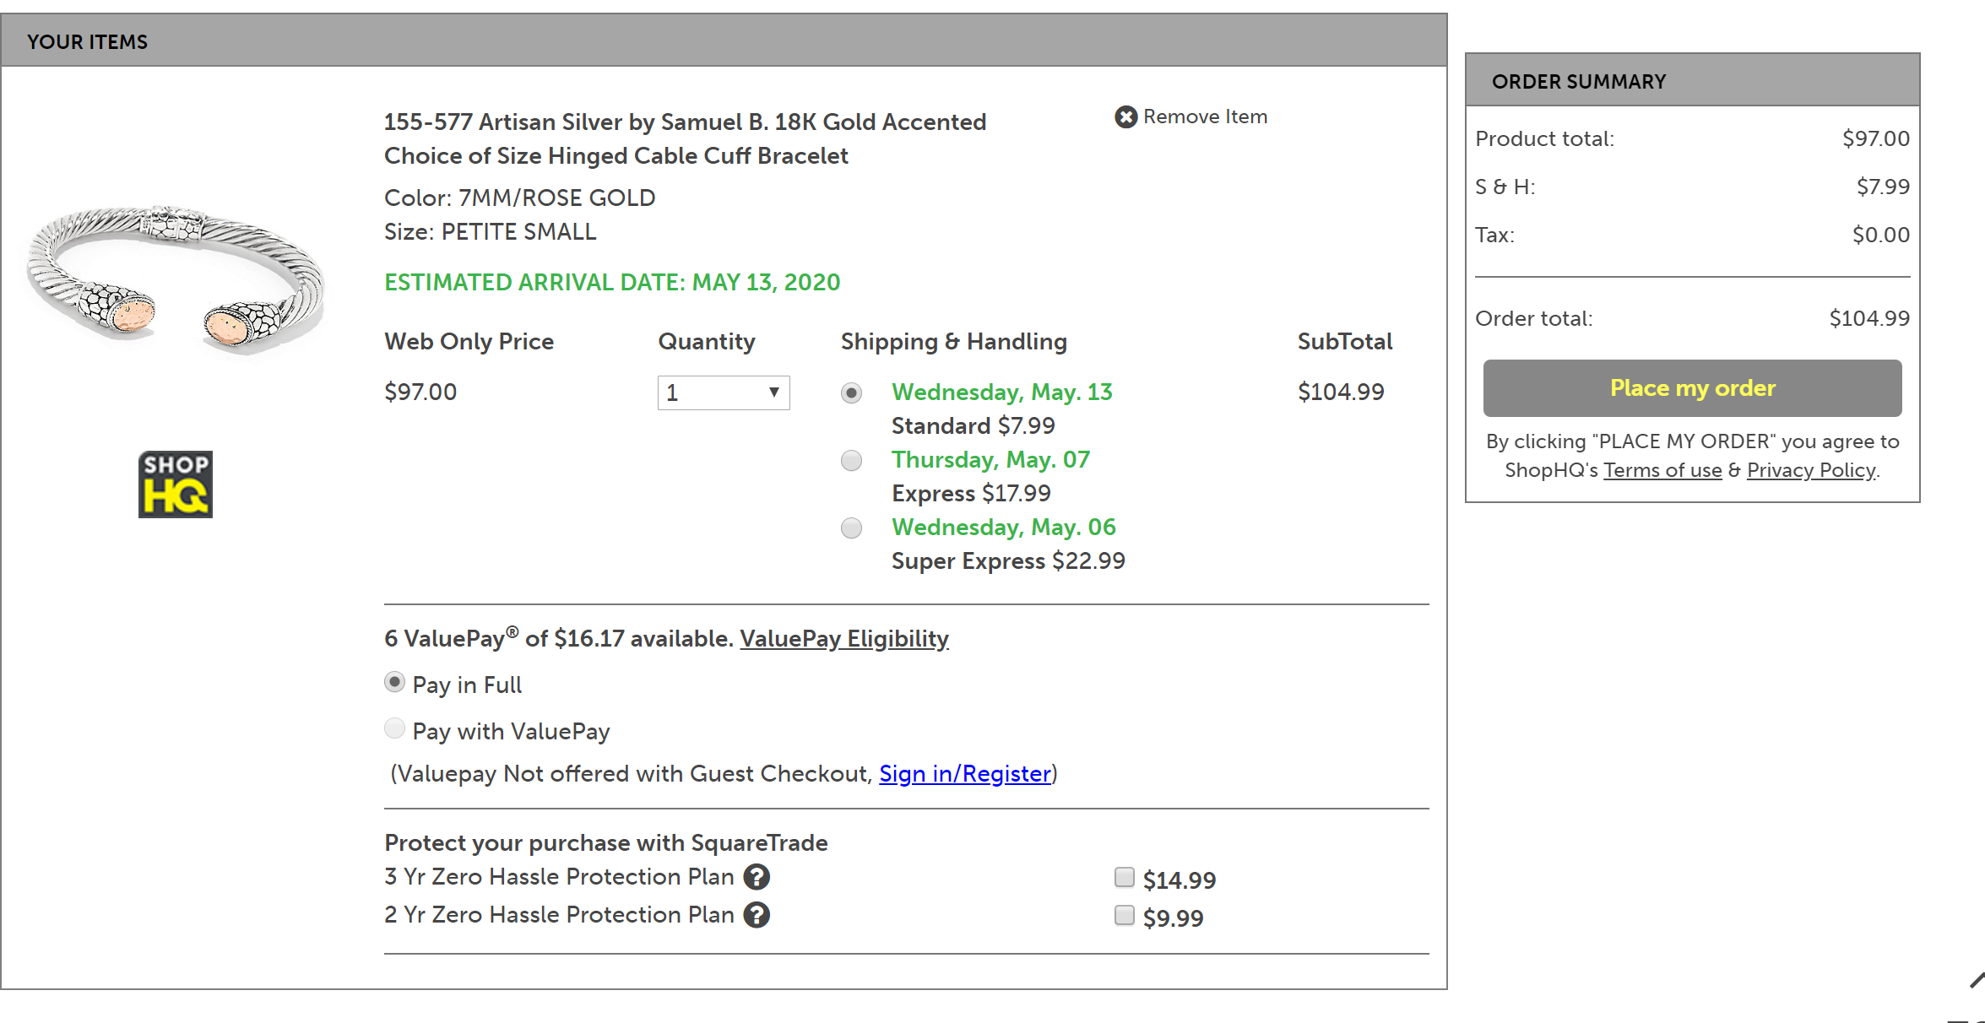Click Wednesday, May. 13 delivery date

1002,392
